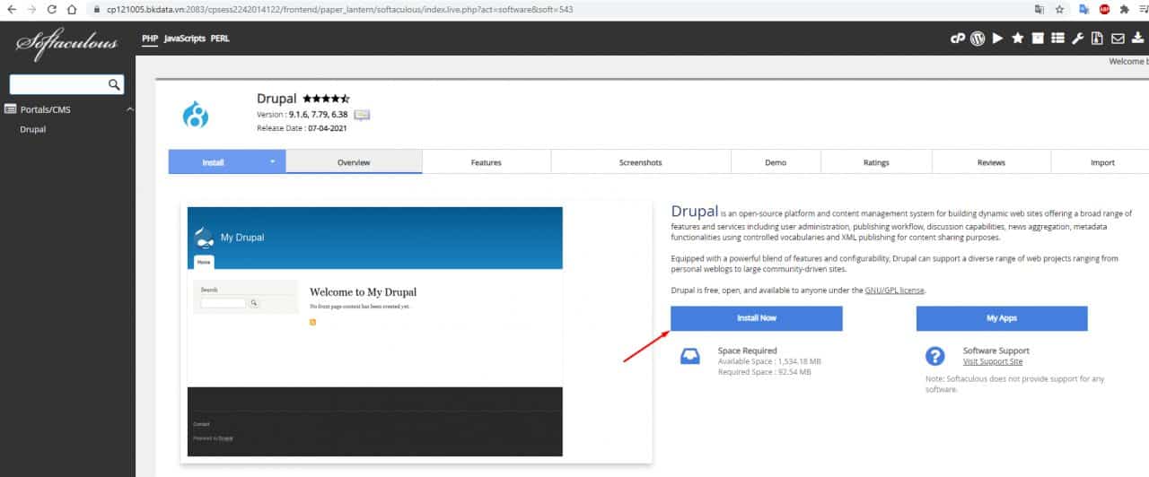The height and width of the screenshot is (477, 1149).
Task: Bookmark this page with the star icon
Action: [1060, 10]
